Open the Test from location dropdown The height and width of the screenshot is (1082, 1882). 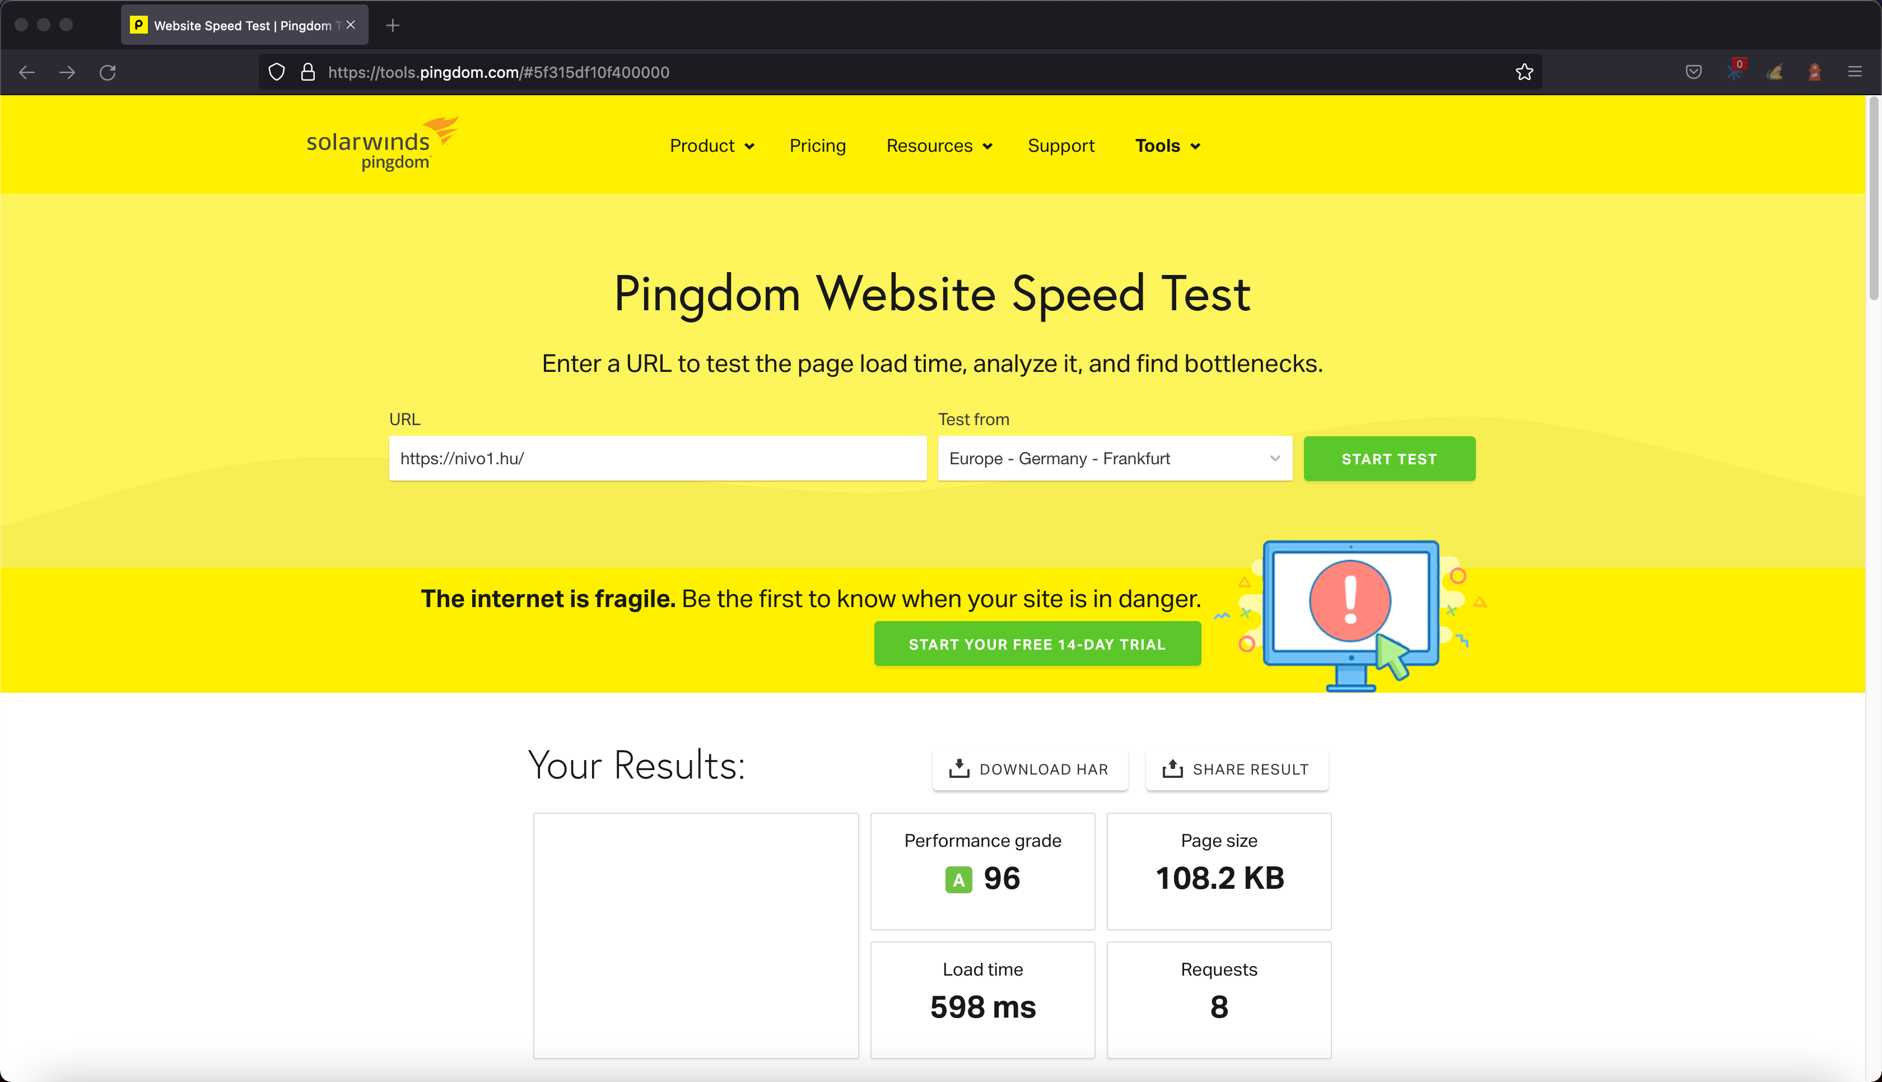click(x=1115, y=459)
